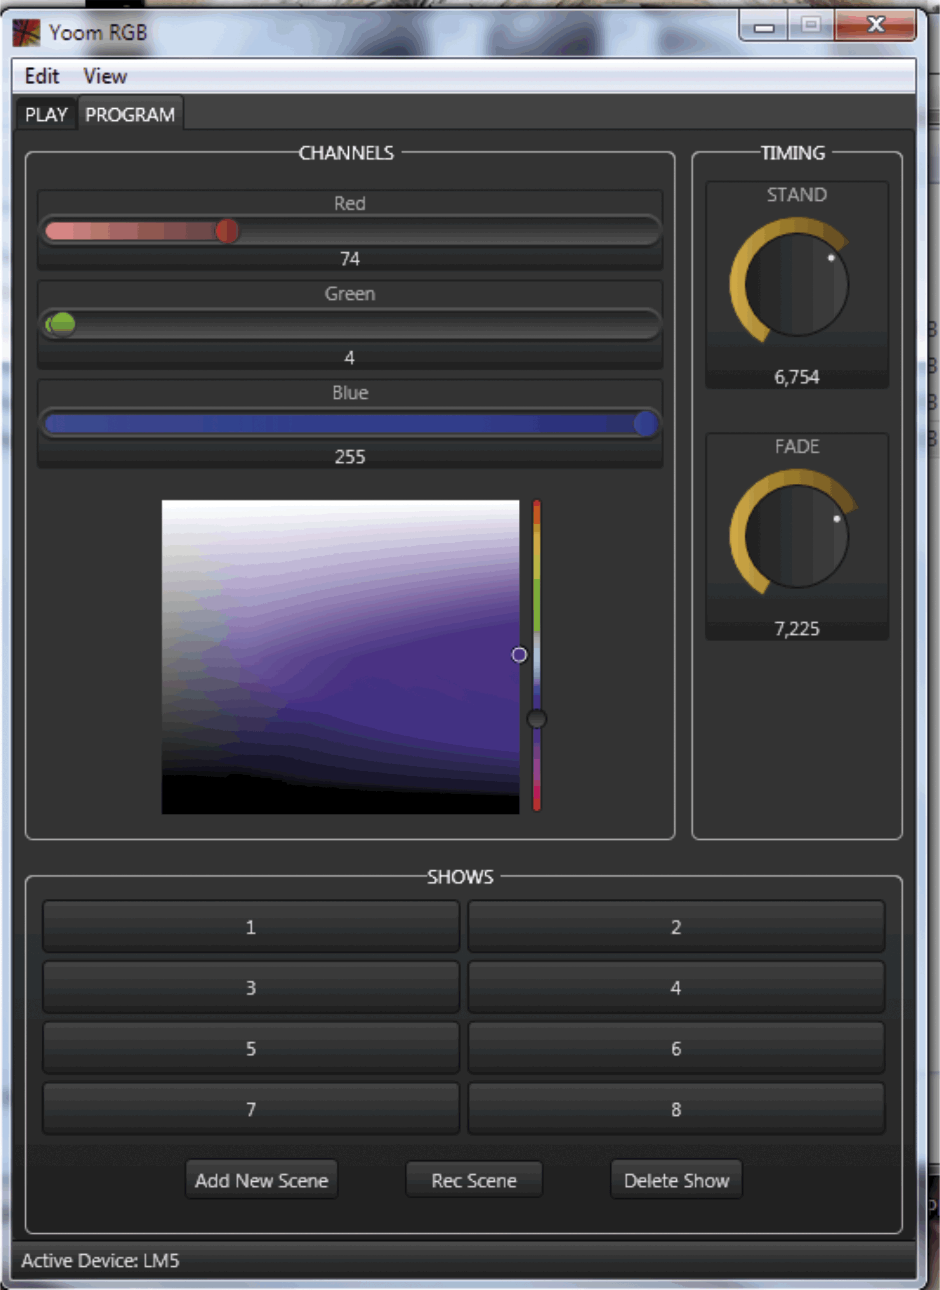Click the Yoom RGB app icon

(26, 32)
